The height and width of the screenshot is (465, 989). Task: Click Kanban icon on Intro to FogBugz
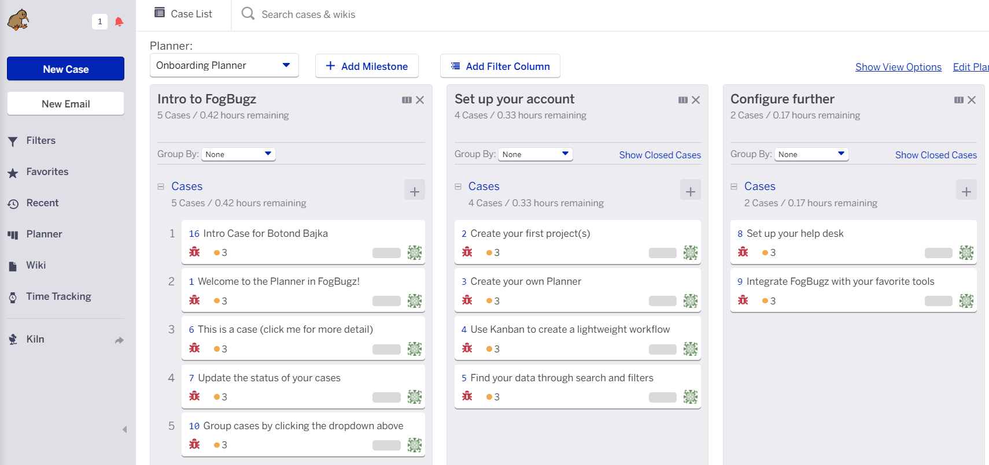pos(407,100)
